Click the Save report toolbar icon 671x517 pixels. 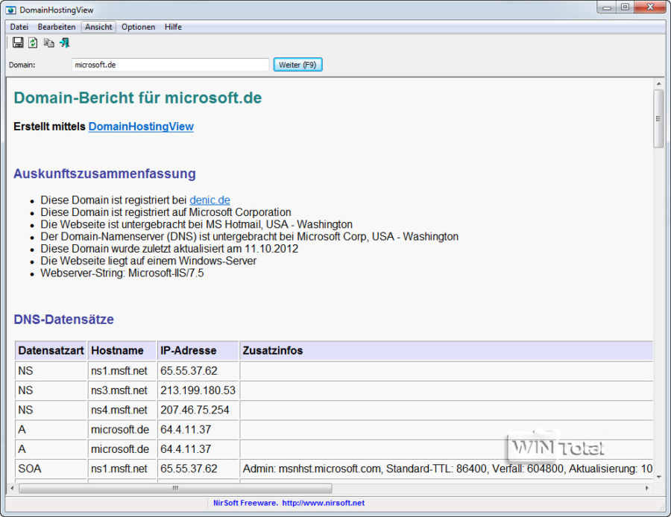tap(18, 42)
